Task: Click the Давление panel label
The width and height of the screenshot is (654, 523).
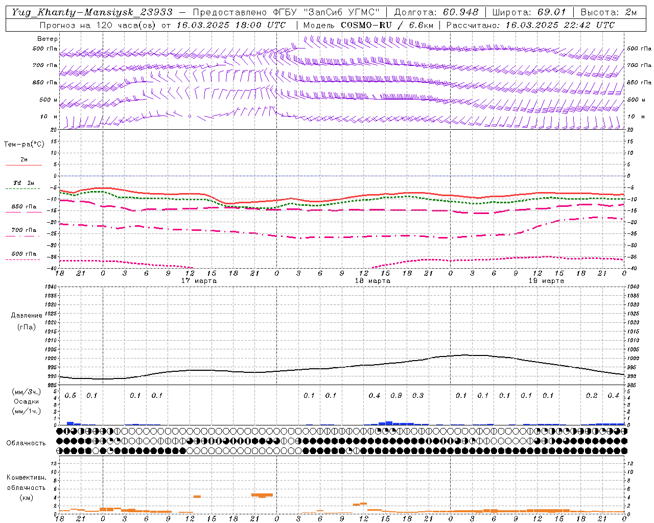Action: point(27,316)
